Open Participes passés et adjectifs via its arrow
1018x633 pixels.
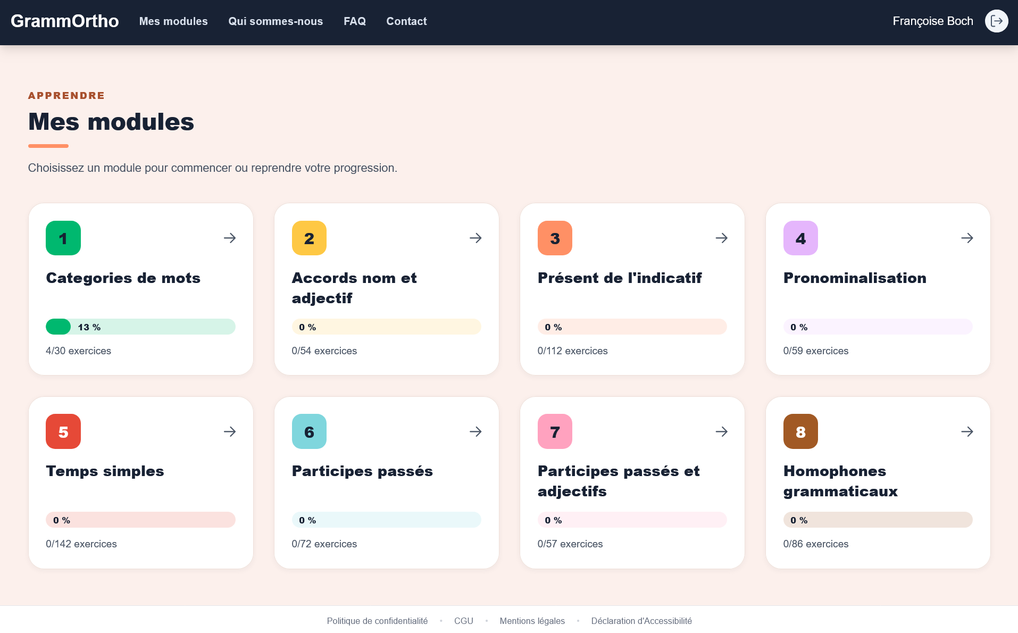point(721,431)
